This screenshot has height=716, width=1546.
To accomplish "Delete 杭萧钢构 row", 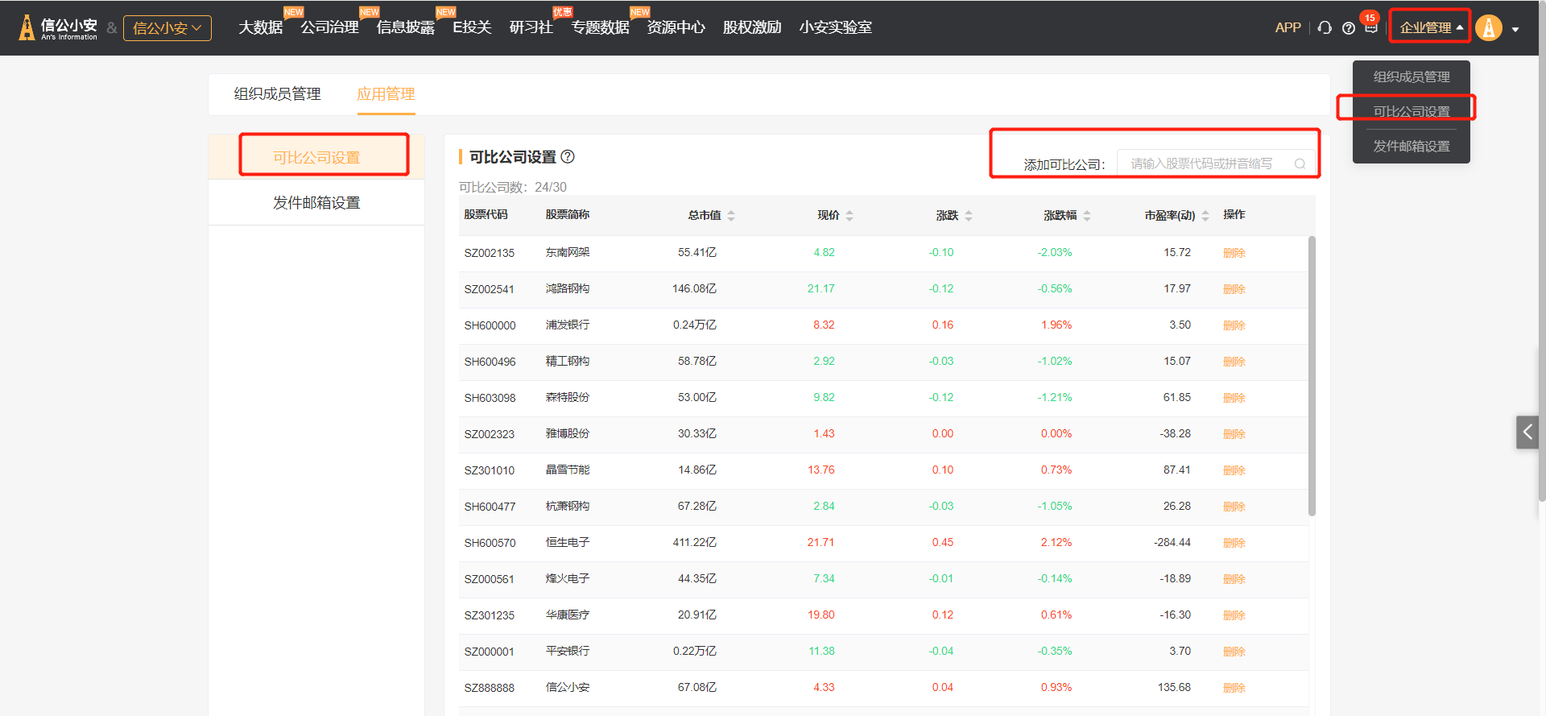I will point(1234,507).
